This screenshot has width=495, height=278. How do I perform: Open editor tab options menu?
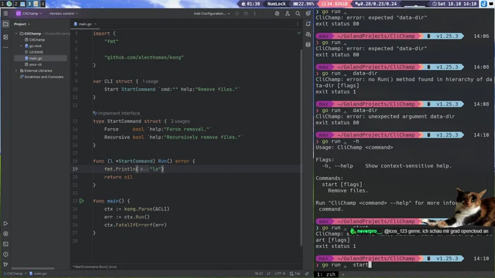297,24
